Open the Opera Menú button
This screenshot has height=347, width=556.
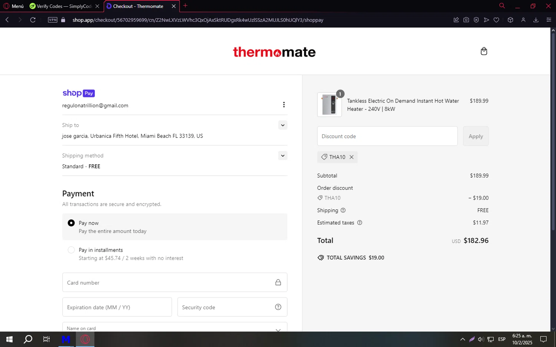pyautogui.click(x=14, y=6)
